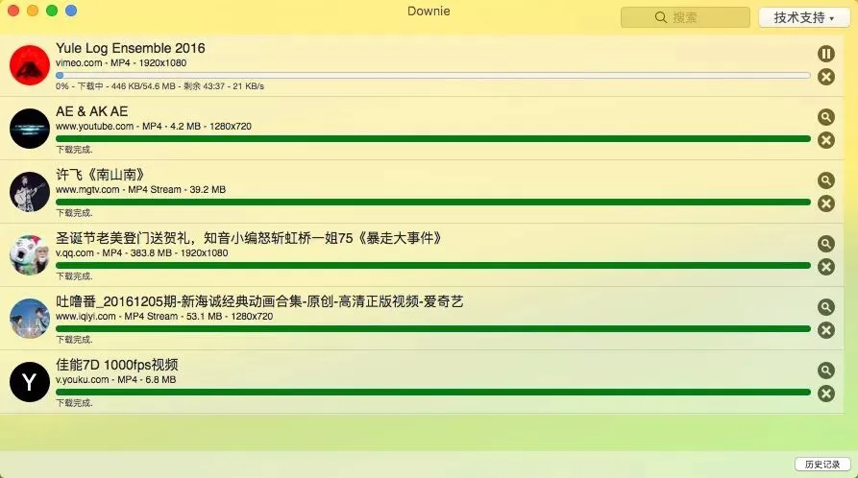Focus the 搜索 search field

point(685,17)
